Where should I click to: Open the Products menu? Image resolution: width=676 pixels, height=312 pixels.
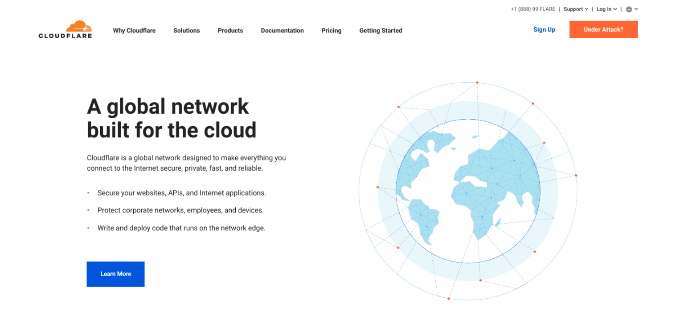point(230,30)
